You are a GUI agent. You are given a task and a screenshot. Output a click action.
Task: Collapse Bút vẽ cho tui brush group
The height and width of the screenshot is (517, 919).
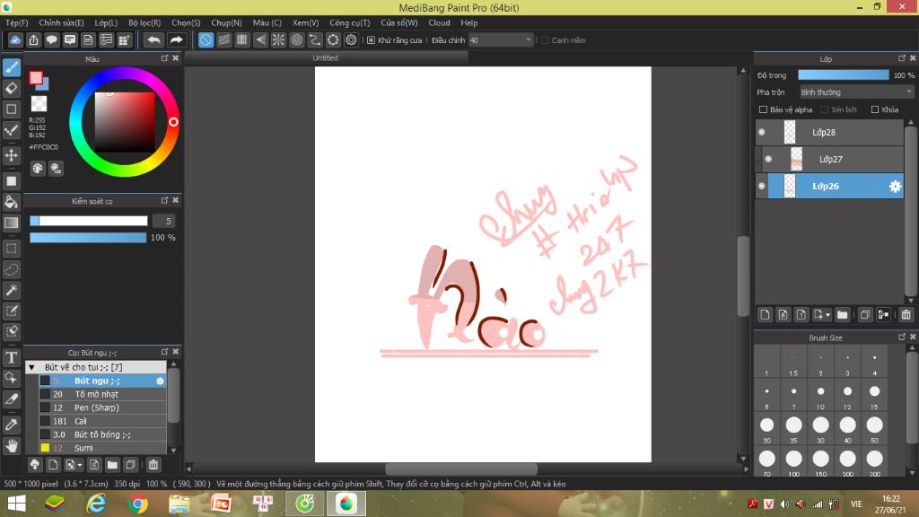(x=31, y=367)
